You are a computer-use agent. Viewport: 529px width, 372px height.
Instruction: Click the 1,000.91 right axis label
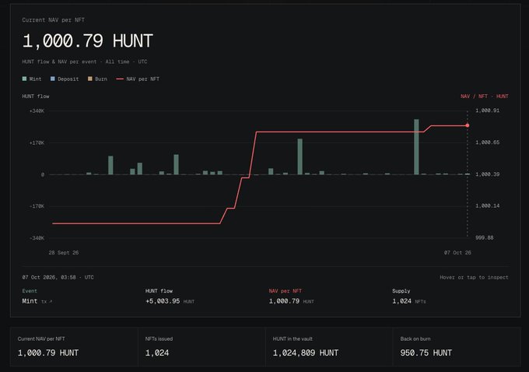[x=488, y=111]
